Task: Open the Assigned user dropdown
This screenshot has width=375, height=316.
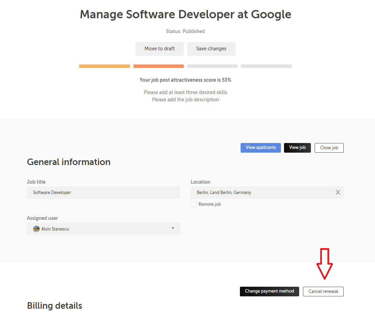Action: click(x=103, y=229)
